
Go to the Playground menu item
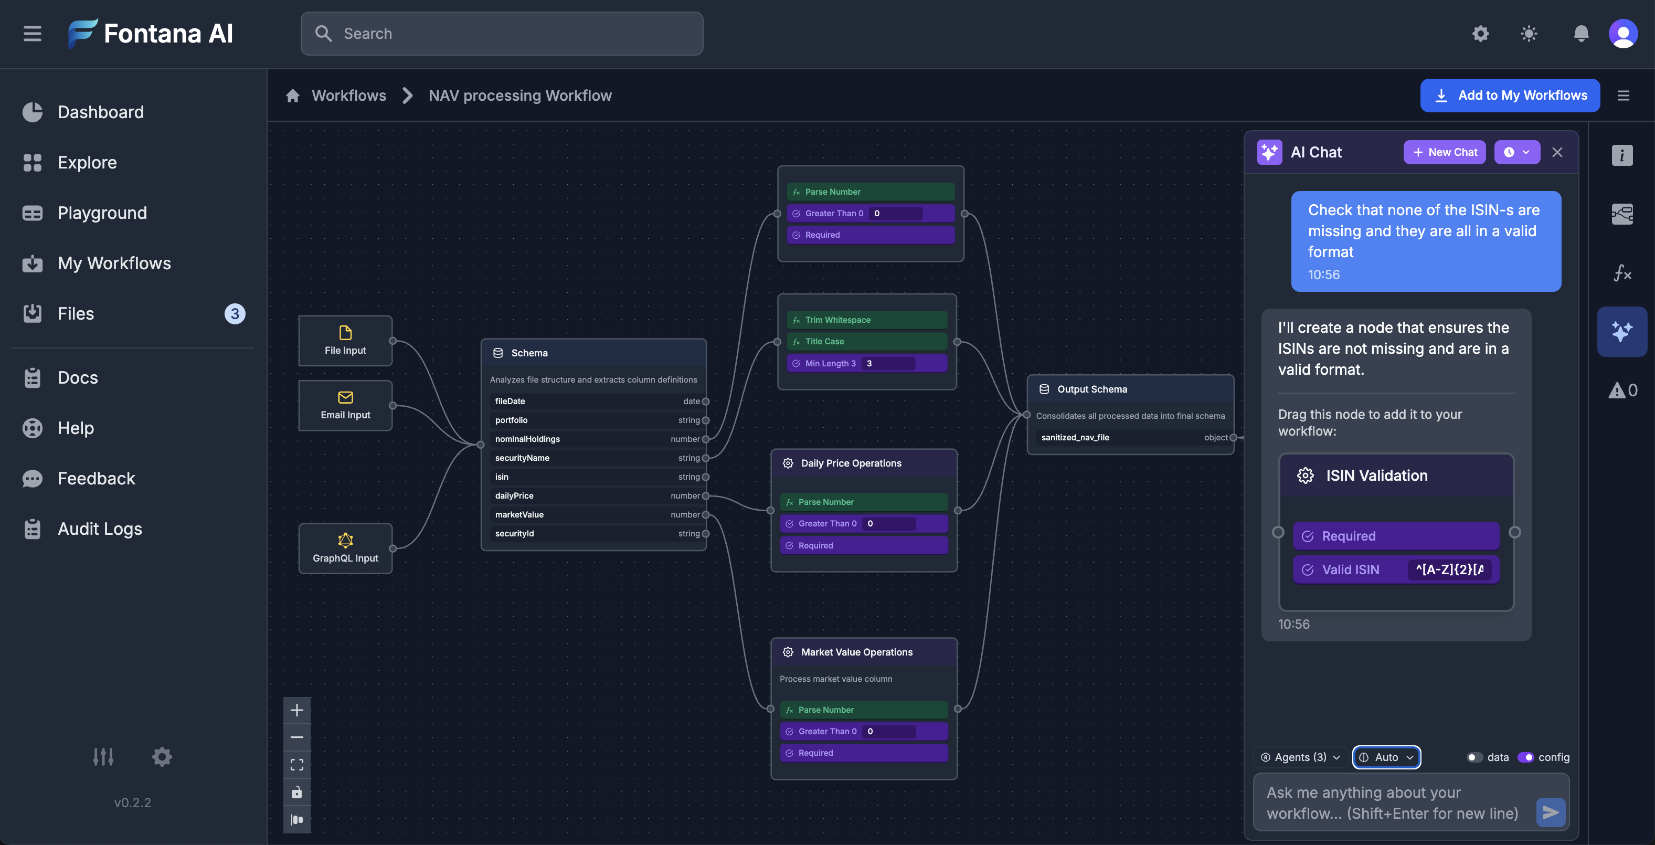pos(102,213)
